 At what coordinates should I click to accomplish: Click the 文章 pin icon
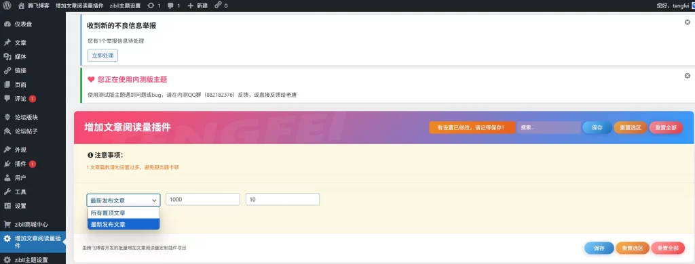7,43
